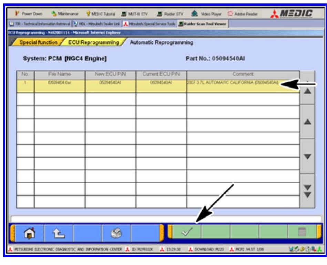Open the Maintenance toolbar item
Image resolution: width=327 pixels, height=265 pixels.
point(65,14)
